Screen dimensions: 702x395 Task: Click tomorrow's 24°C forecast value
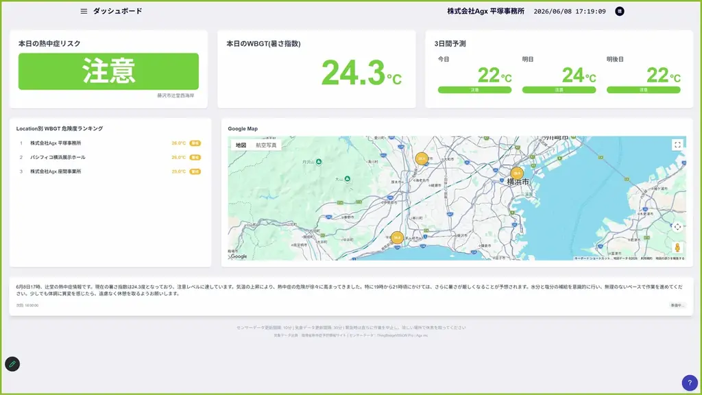(579, 75)
